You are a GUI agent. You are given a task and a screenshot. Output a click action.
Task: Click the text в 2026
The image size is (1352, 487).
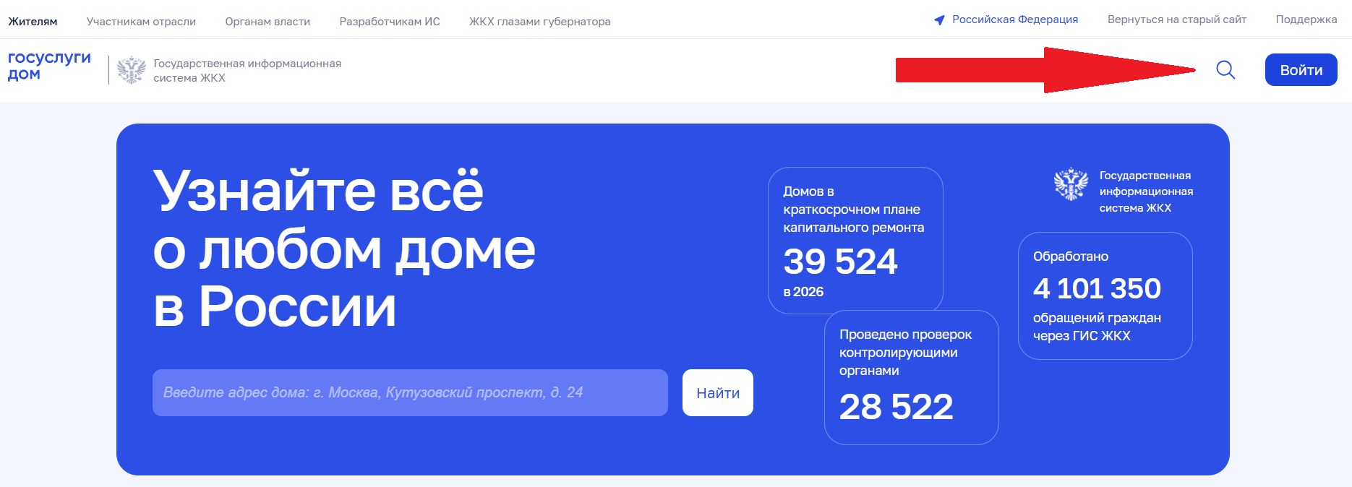coord(803,292)
